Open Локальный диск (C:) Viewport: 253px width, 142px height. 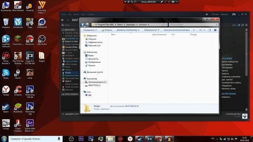(97, 82)
